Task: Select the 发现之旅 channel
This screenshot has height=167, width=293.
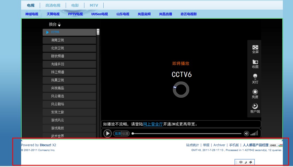Action: point(69,112)
